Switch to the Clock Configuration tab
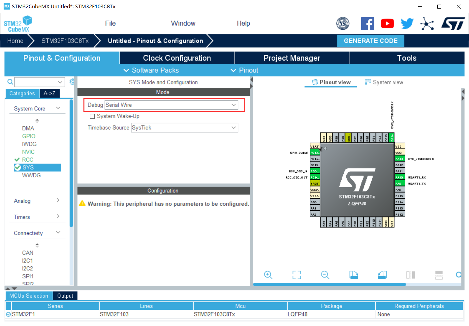The height and width of the screenshot is (326, 469). (x=177, y=58)
